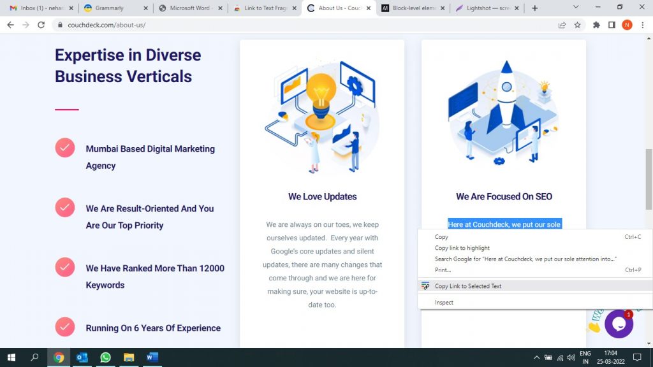The height and width of the screenshot is (367, 653).
Task: Click We Have Ranked More Than 12000 Keywords
Action: click(155, 277)
